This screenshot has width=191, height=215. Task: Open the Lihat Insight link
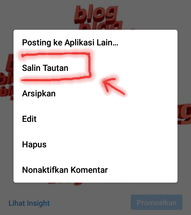(29, 203)
